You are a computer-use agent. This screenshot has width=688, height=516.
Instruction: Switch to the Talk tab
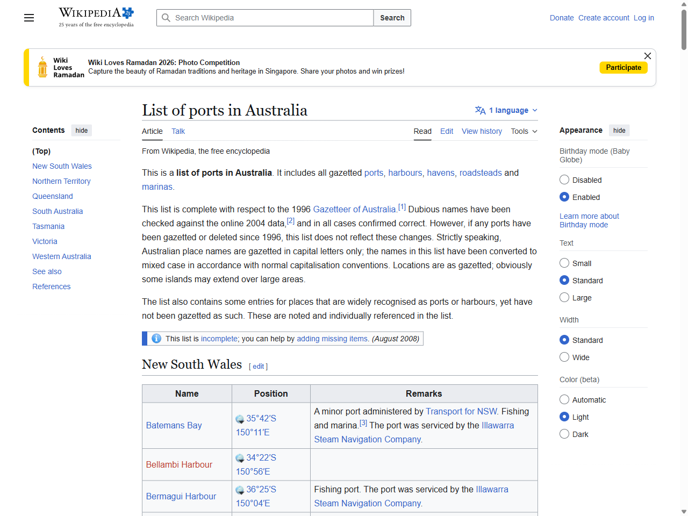(x=178, y=131)
